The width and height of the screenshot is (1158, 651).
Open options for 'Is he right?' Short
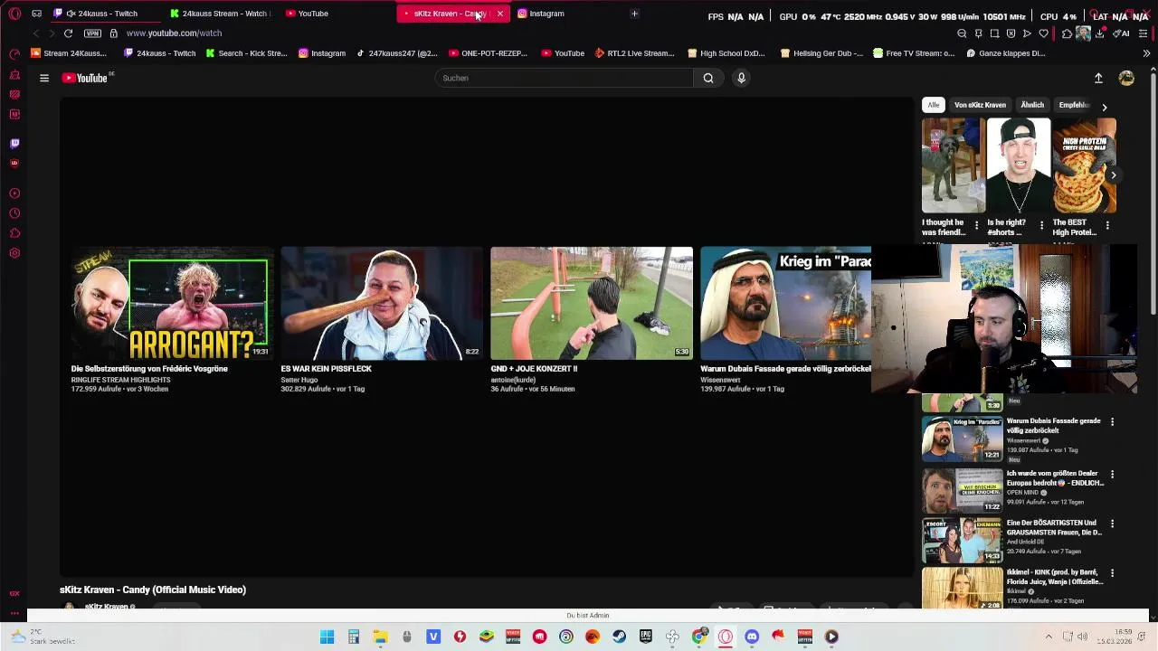tap(1041, 225)
